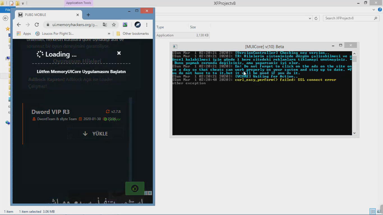Reload the PUBG MOBILE page in Chrome

pyautogui.click(x=36, y=25)
